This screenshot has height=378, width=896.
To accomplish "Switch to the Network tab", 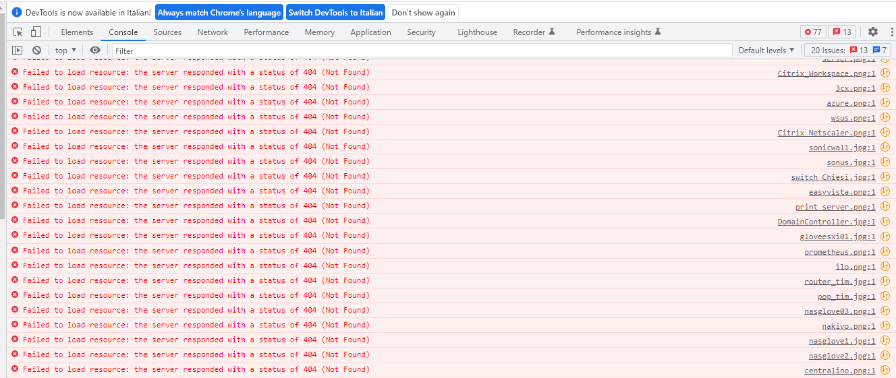I will pos(213,32).
